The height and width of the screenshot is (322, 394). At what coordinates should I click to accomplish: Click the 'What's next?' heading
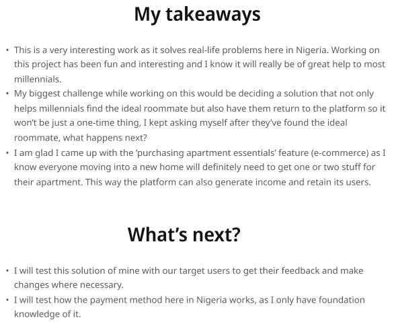(184, 235)
